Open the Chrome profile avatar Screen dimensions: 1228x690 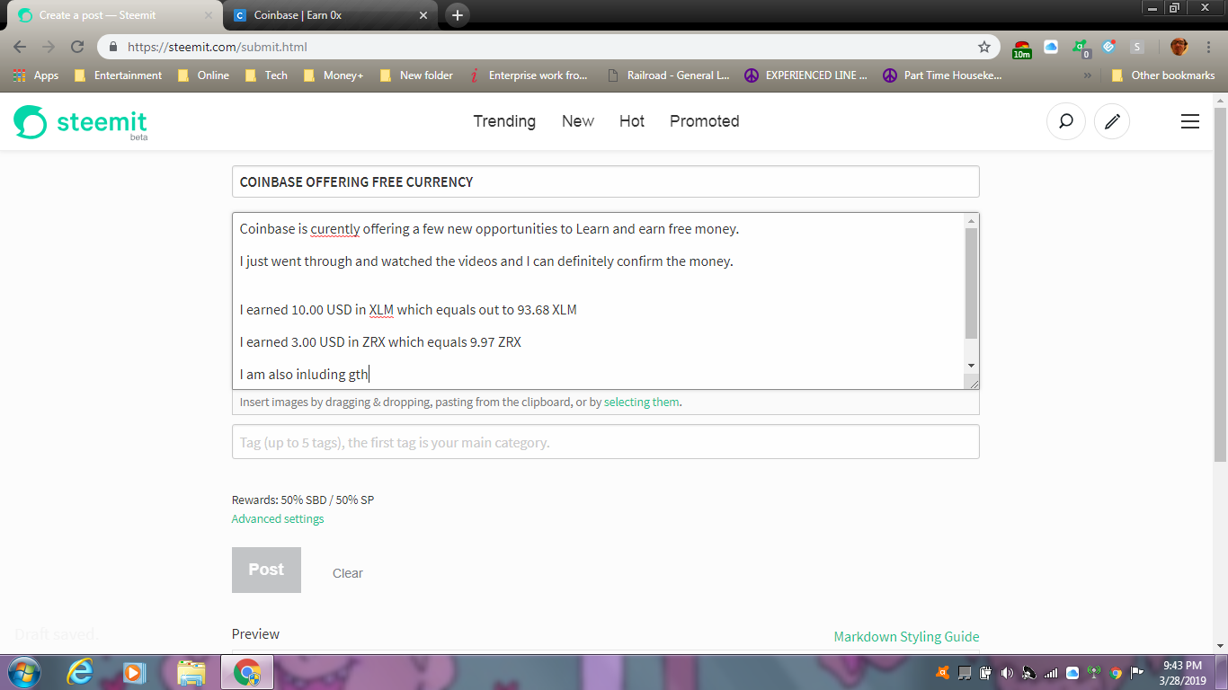pyautogui.click(x=1179, y=47)
